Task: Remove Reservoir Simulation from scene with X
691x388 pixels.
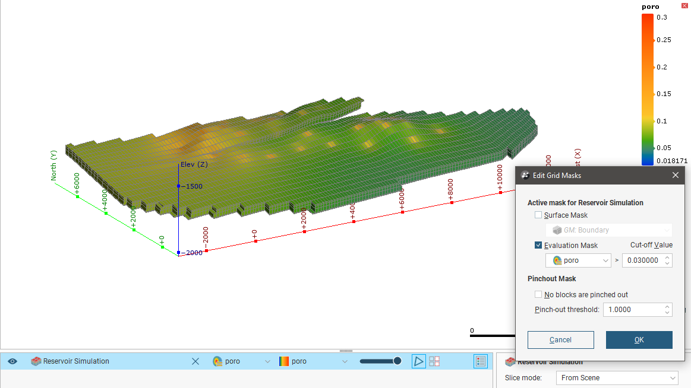Action: [195, 361]
